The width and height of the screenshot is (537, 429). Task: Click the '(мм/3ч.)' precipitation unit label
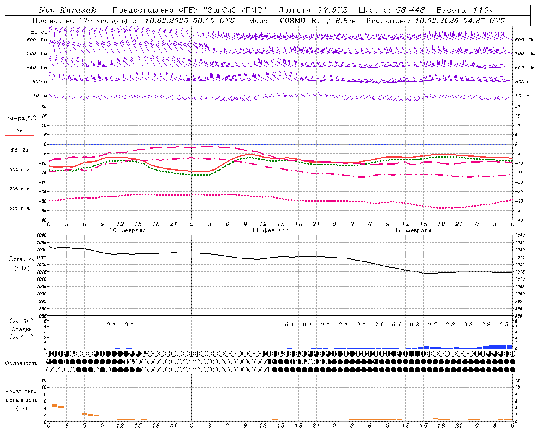point(21,321)
